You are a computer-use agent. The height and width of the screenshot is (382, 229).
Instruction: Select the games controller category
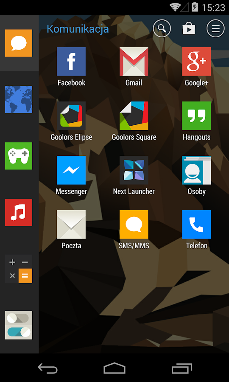(x=19, y=156)
